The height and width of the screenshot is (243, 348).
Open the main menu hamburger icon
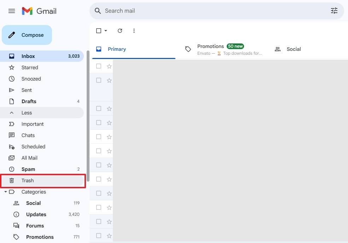pos(12,11)
